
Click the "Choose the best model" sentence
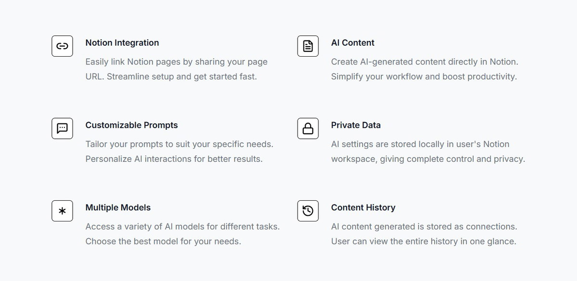(x=163, y=241)
